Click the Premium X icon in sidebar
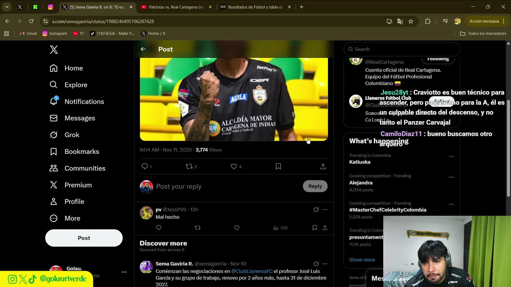 point(53,185)
